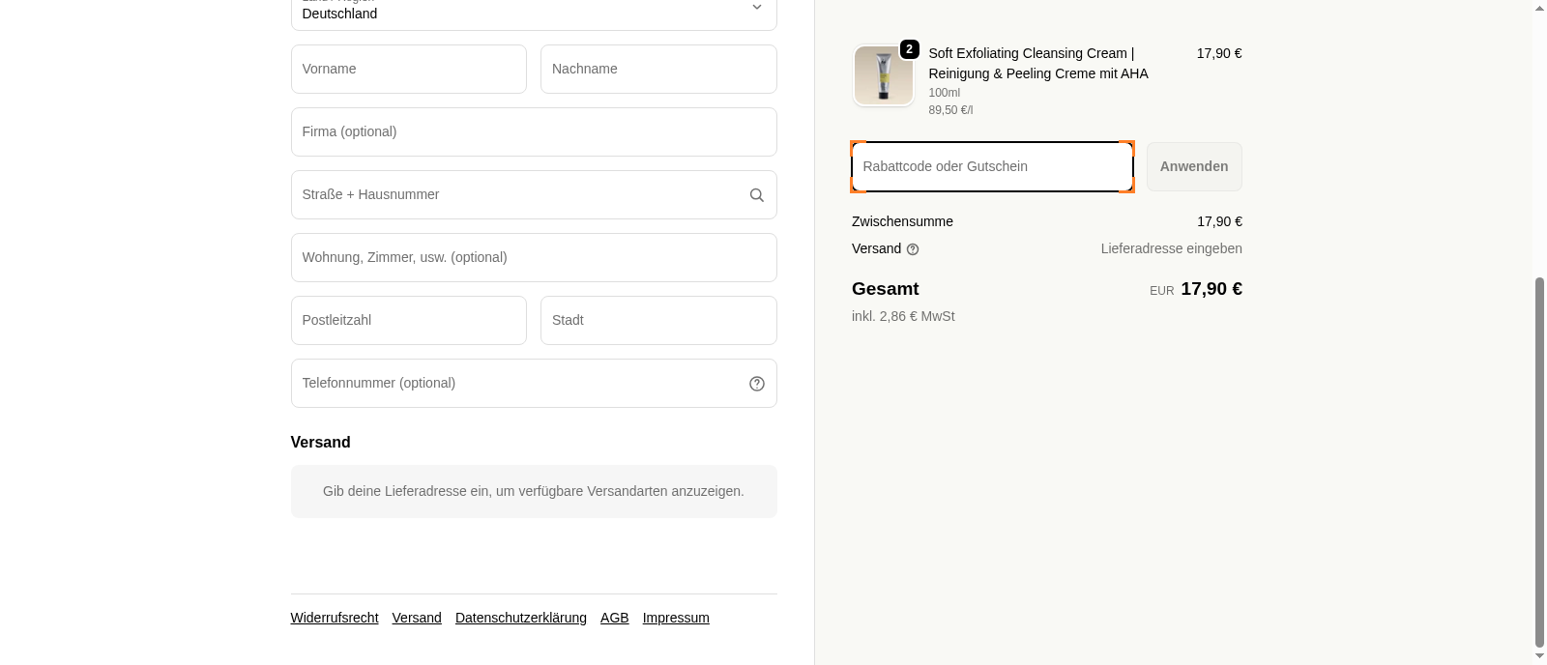Screen dimensions: 1547x665
Task: Click the Straße + Hausnummer field
Action: point(517,195)
